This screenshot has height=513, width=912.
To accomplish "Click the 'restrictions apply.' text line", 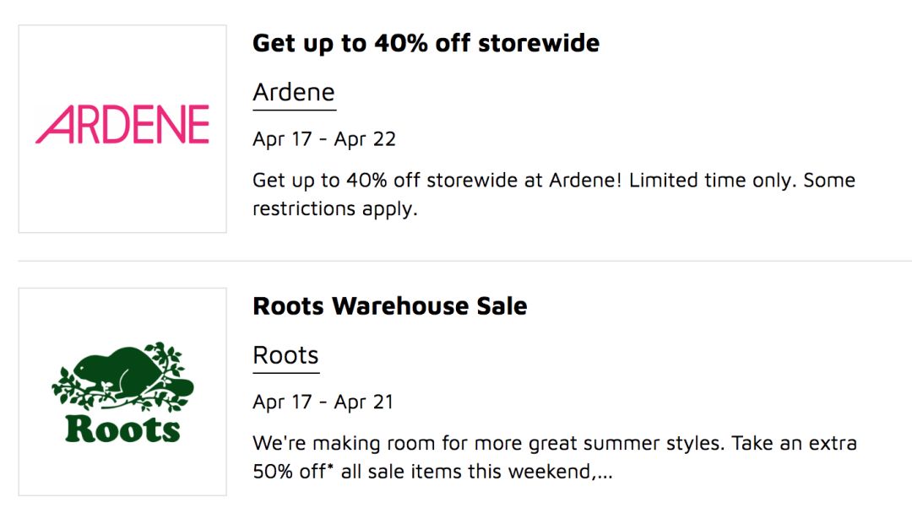I will (335, 208).
